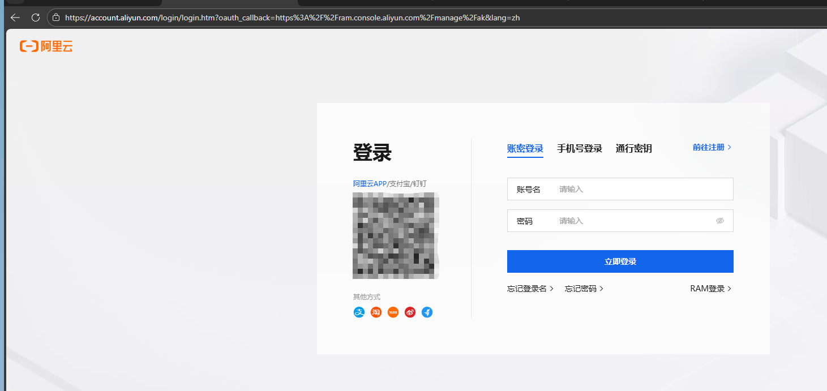Image resolution: width=827 pixels, height=391 pixels.
Task: Select the DingTalk login icon
Action: [427, 312]
